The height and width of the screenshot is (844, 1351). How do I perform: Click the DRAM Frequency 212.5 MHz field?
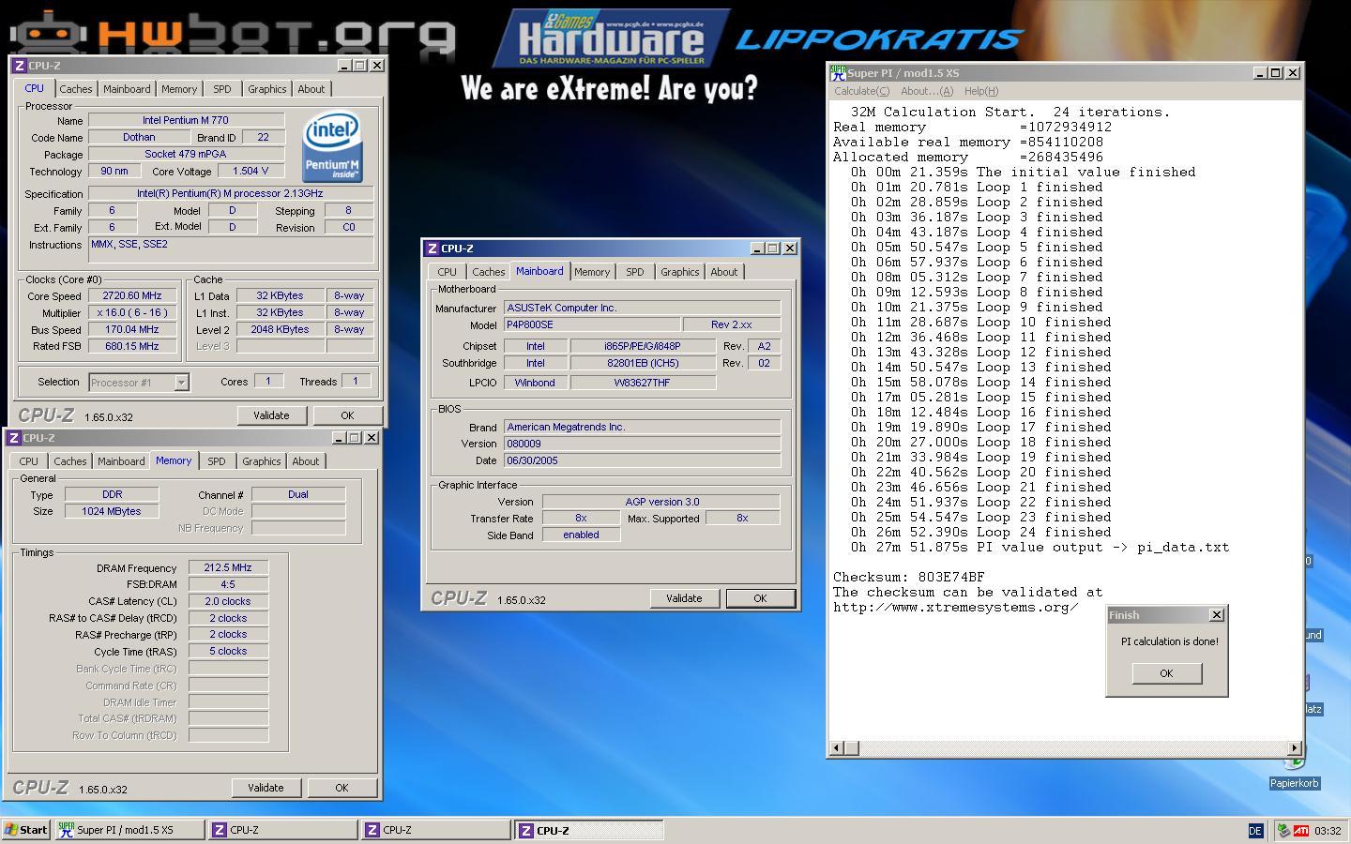coord(228,567)
